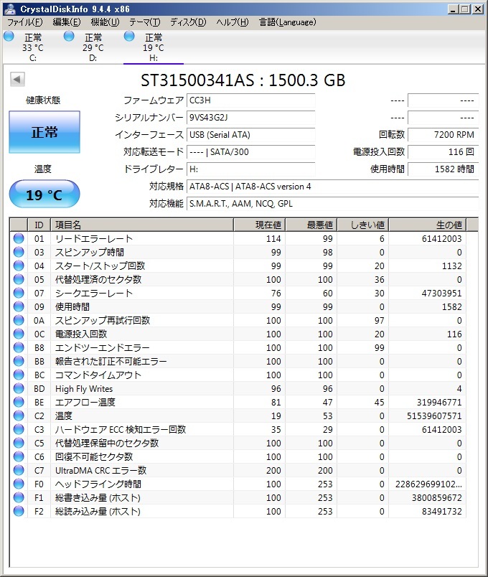Viewport: 488px width, 577px height.
Task: Open the 言語(Language) menu
Action: coord(288,22)
